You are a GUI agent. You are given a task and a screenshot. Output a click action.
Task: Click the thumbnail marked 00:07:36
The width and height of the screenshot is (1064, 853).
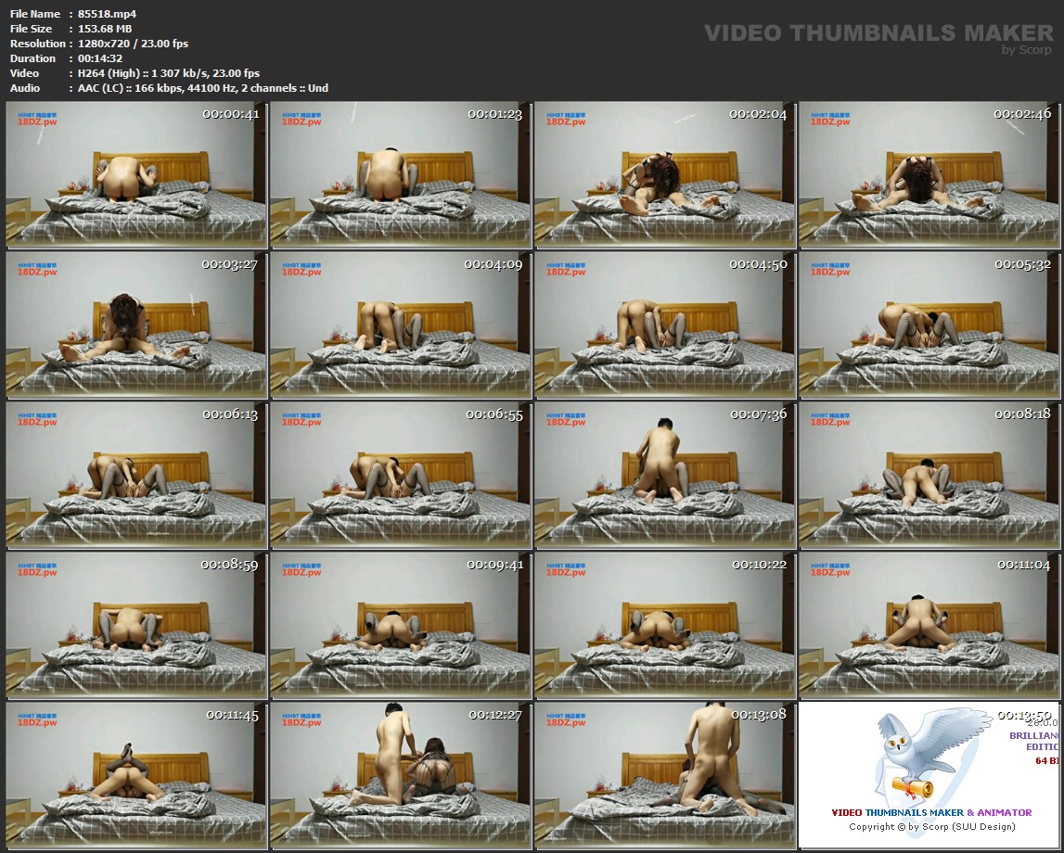[665, 476]
